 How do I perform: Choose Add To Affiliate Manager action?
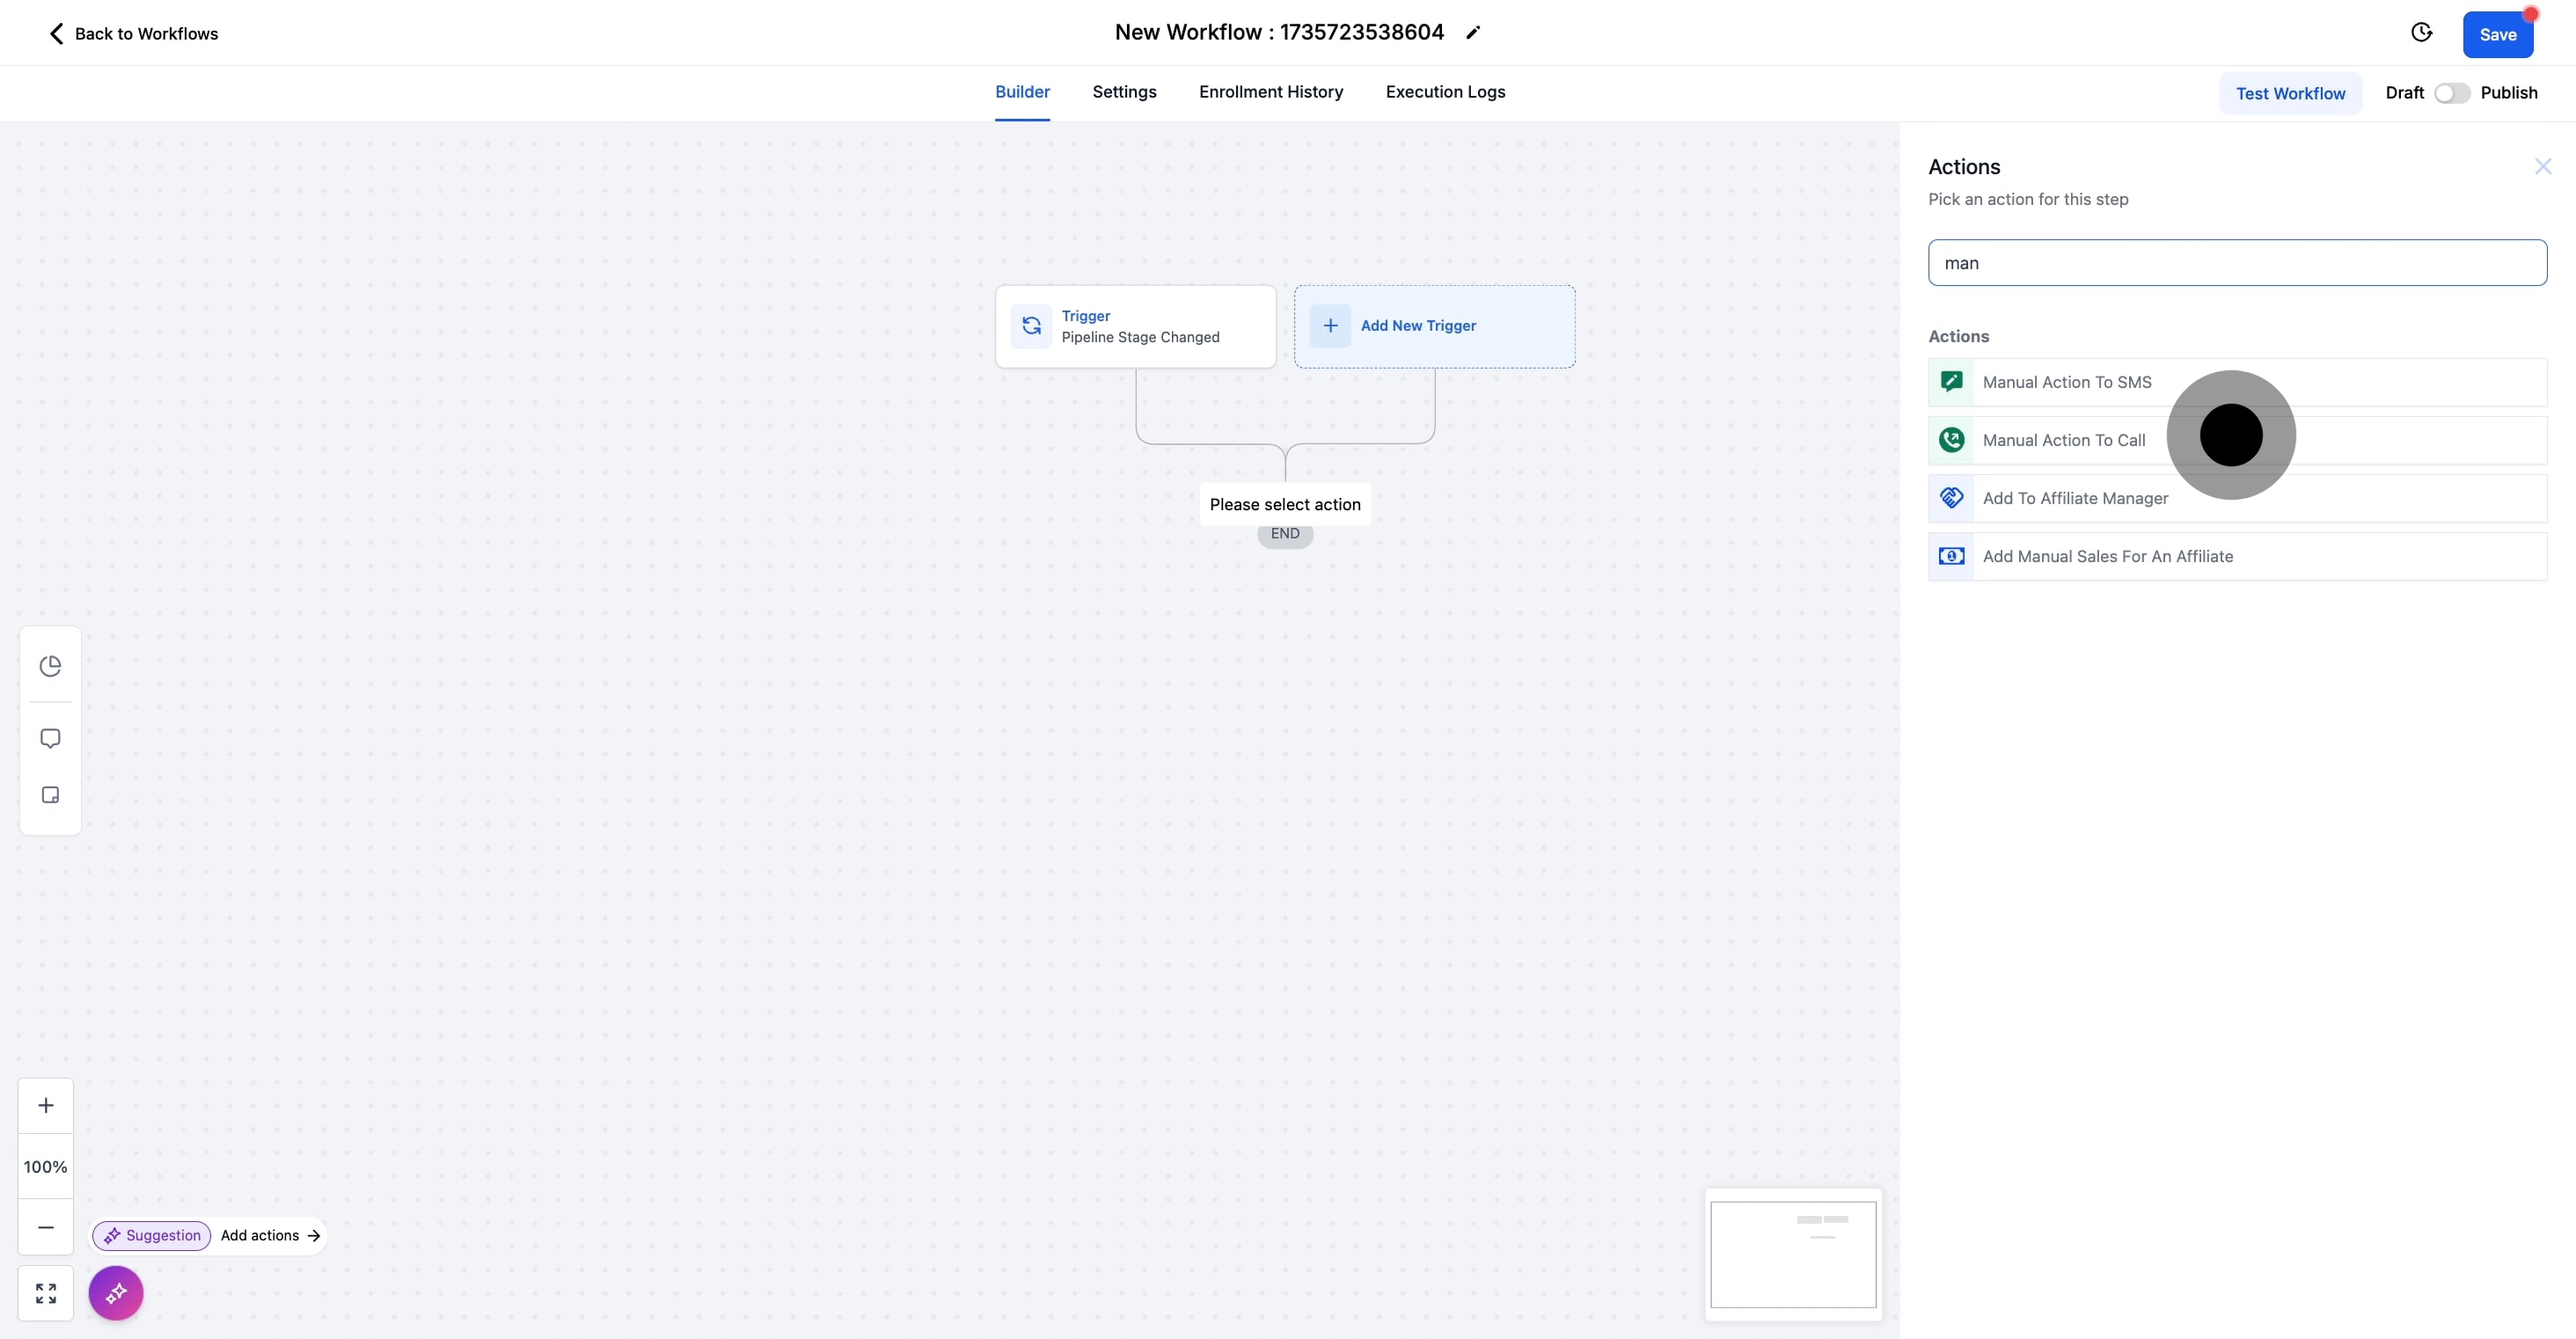coord(2075,498)
